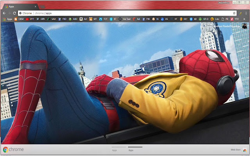The height and width of the screenshot is (156, 250).
Task: Open the IG bookmark
Action: 155,19
